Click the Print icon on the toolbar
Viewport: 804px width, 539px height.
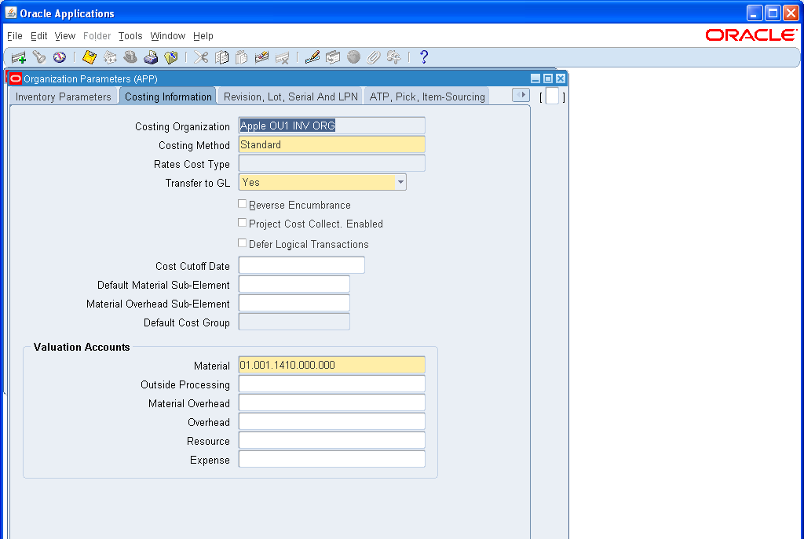151,56
